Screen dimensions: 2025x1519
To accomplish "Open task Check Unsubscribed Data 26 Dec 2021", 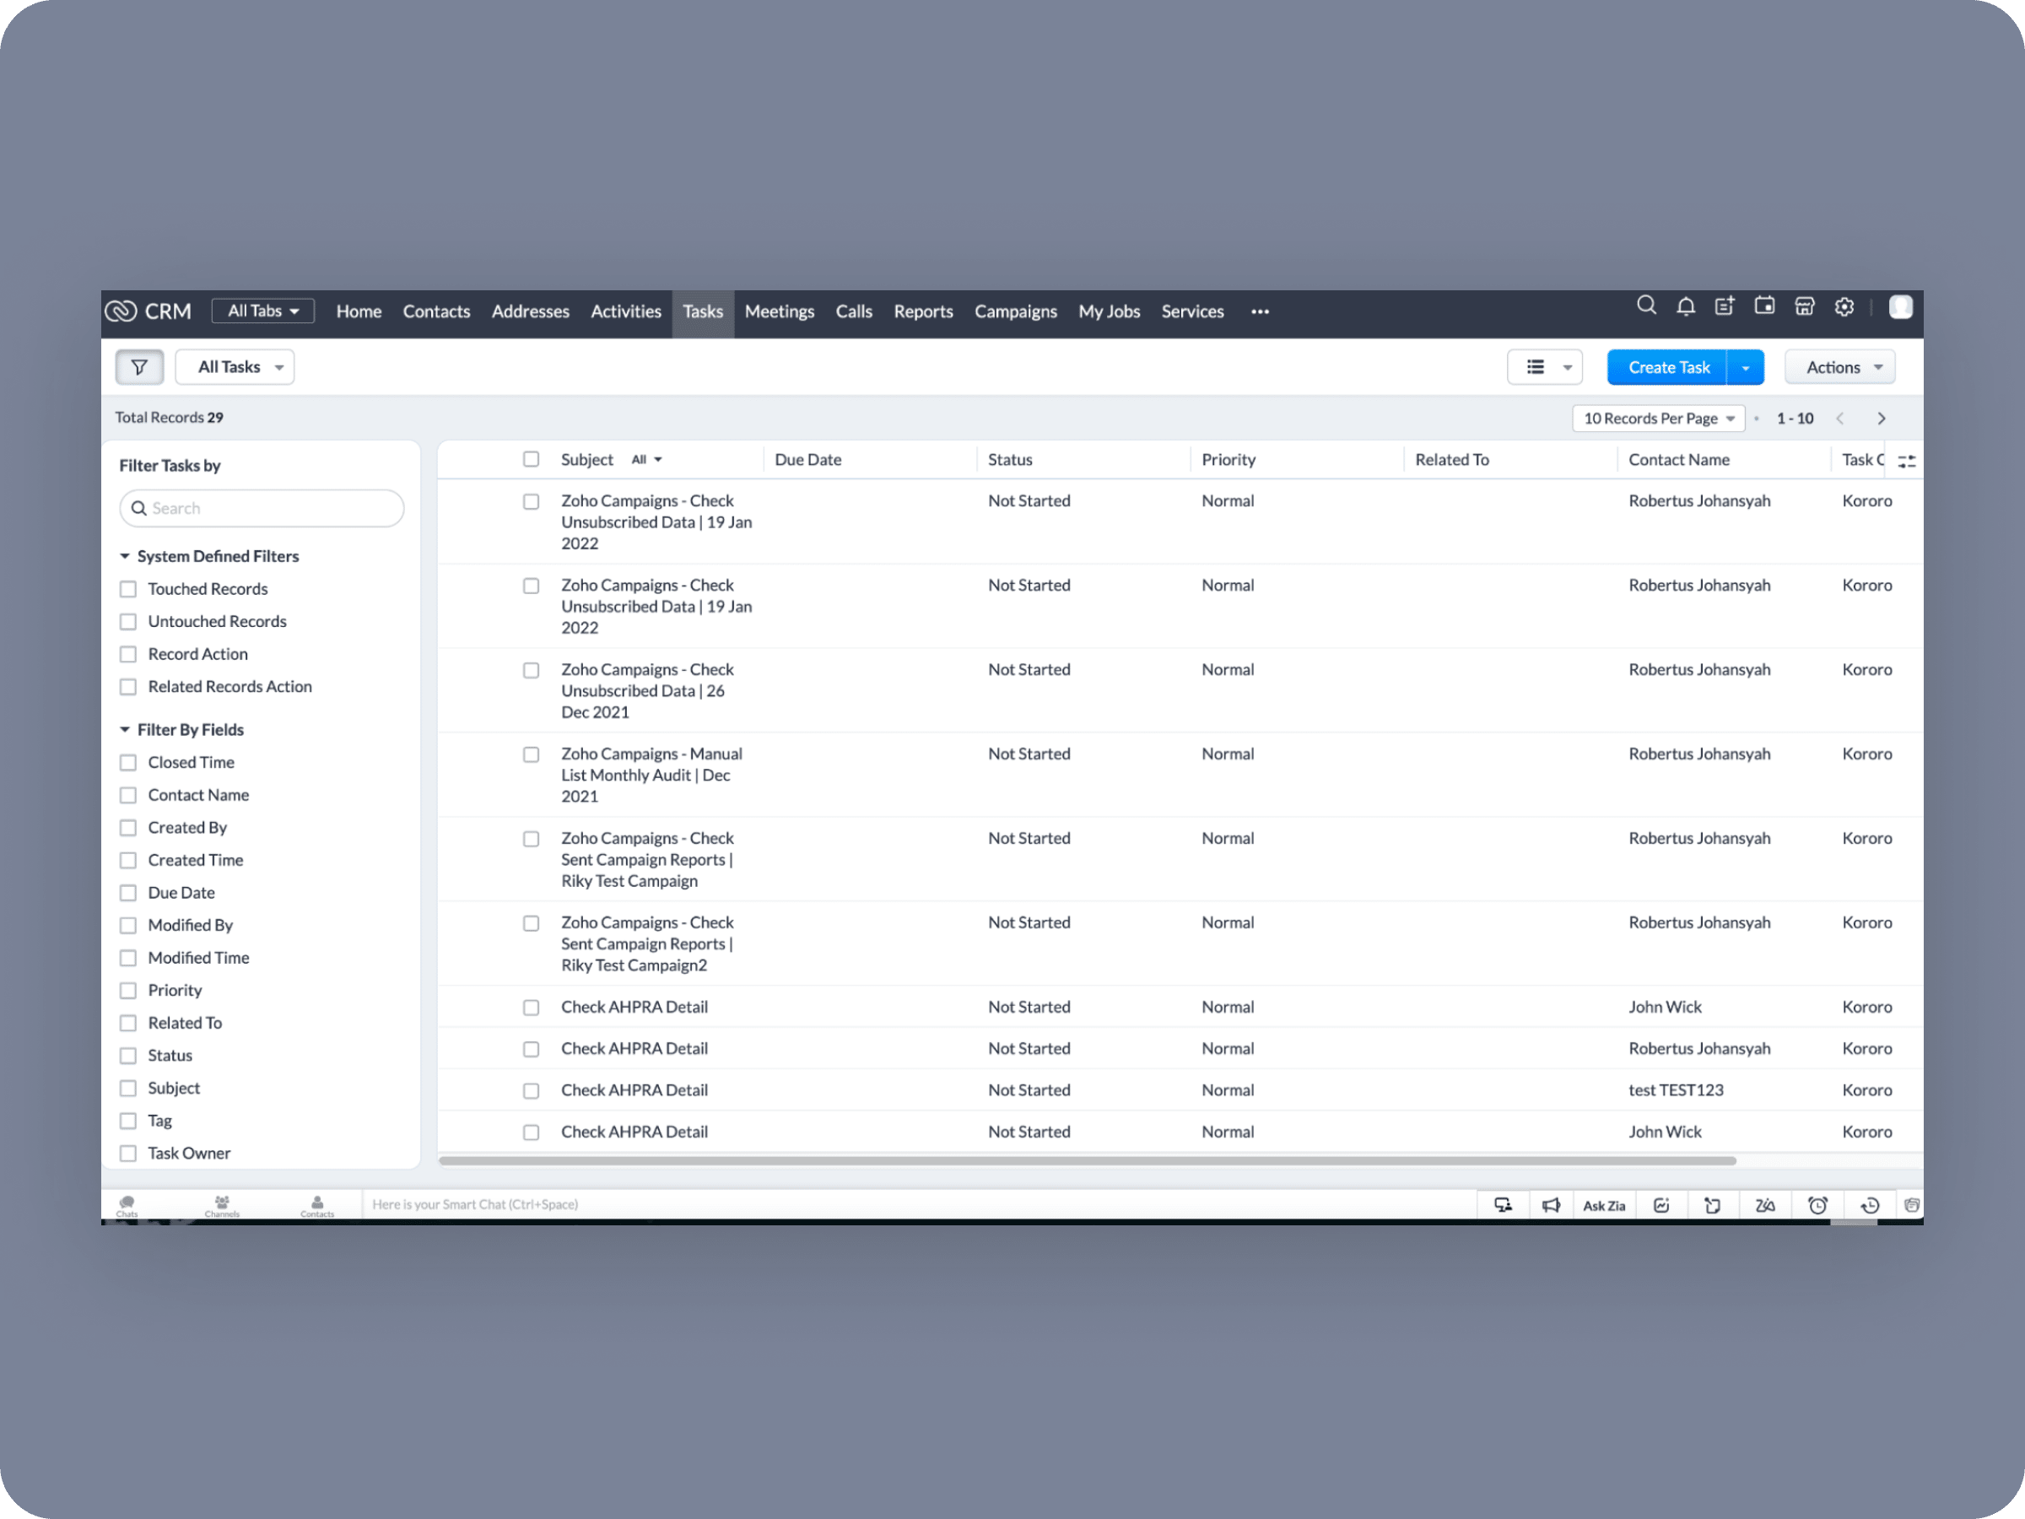I will 647,691.
